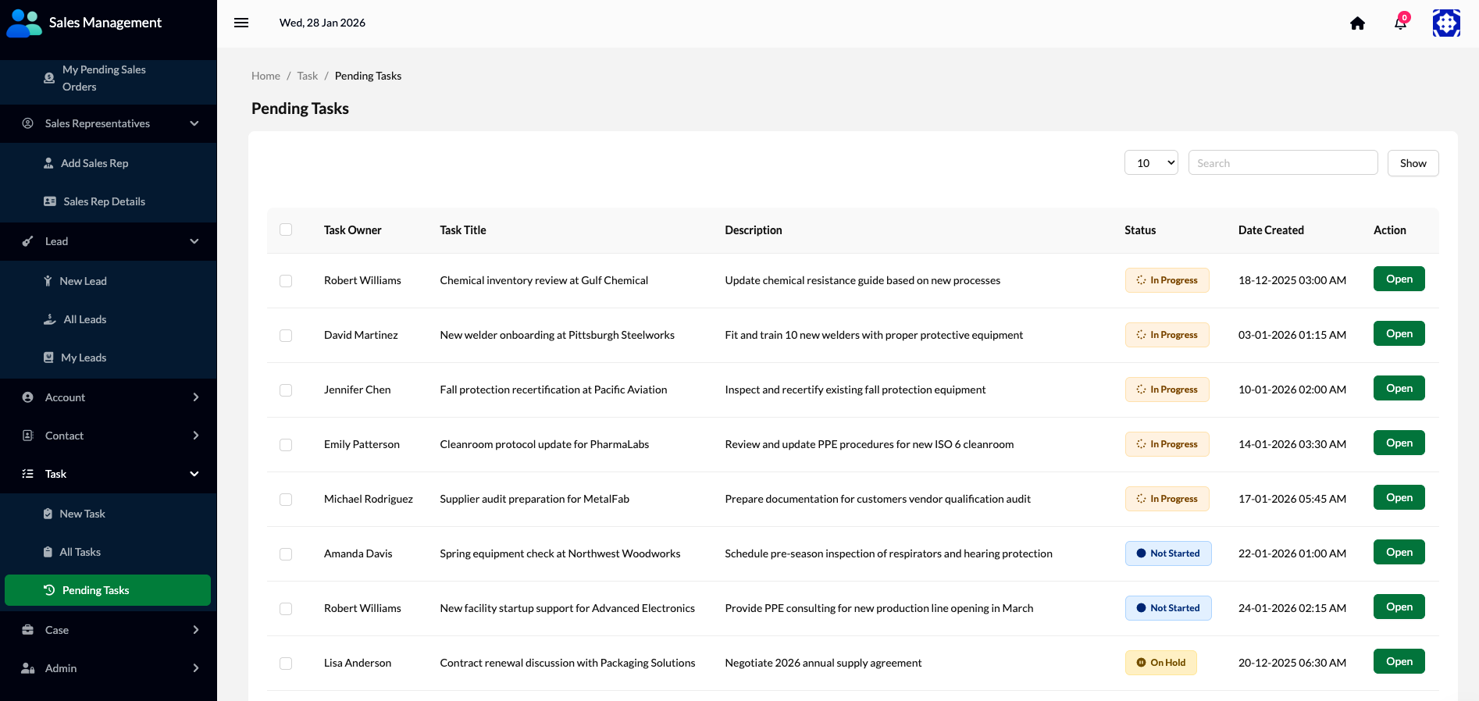This screenshot has height=701, width=1479.
Task: Click the On Hold status badge
Action: 1160,663
